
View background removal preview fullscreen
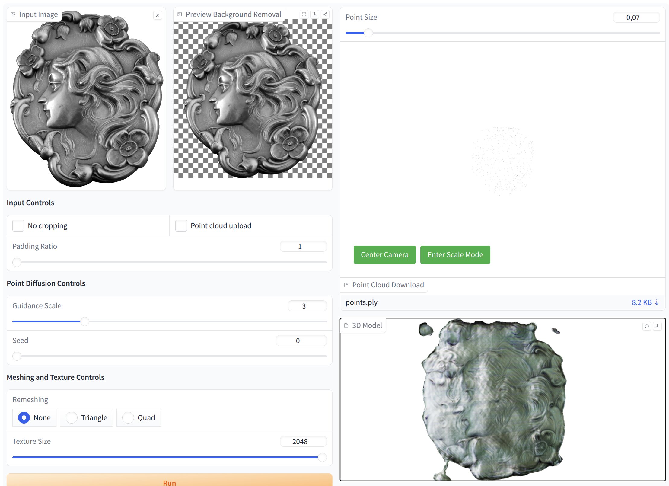[304, 14]
